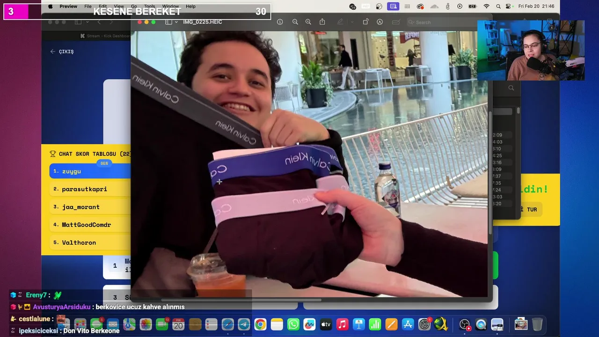Select the Highlight pen tool in Preview
Screen dimensions: 599x337
tap(340, 22)
